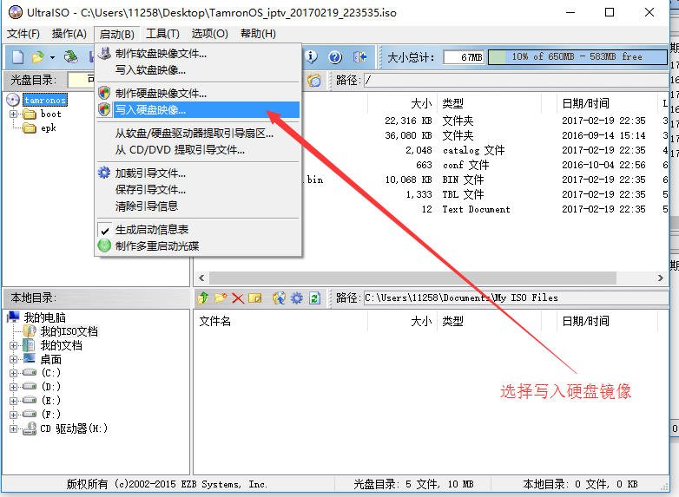Open the dropdown arrow beside Open icon
The height and width of the screenshot is (497, 679).
[x=52, y=57]
